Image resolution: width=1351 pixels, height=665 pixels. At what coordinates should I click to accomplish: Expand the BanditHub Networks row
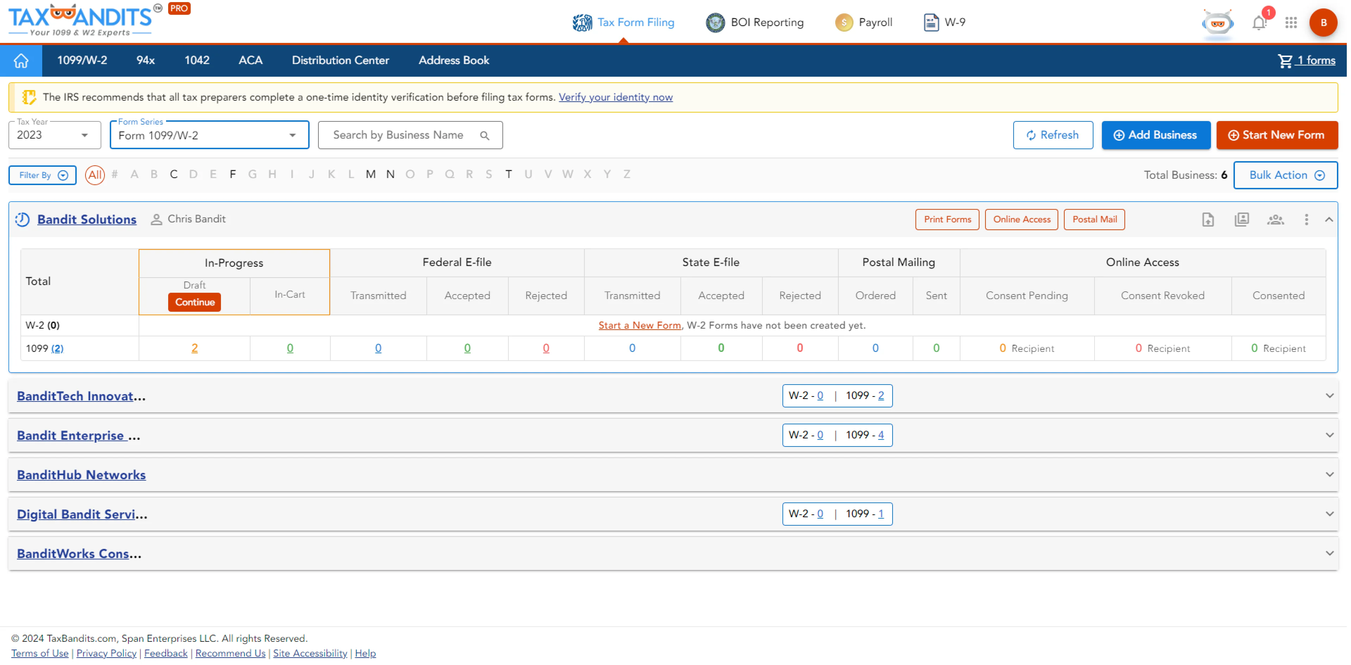1329,474
